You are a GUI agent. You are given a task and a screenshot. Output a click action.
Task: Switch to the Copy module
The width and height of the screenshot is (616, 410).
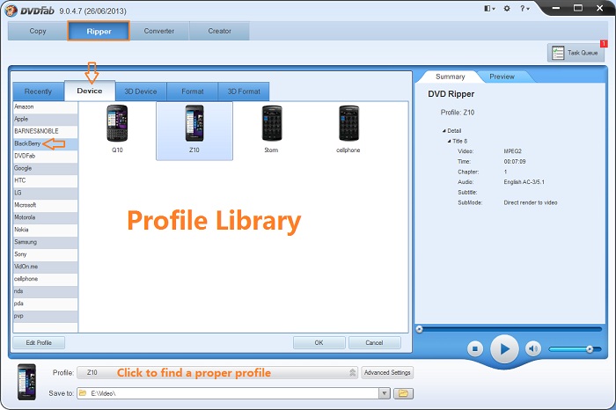pos(38,31)
